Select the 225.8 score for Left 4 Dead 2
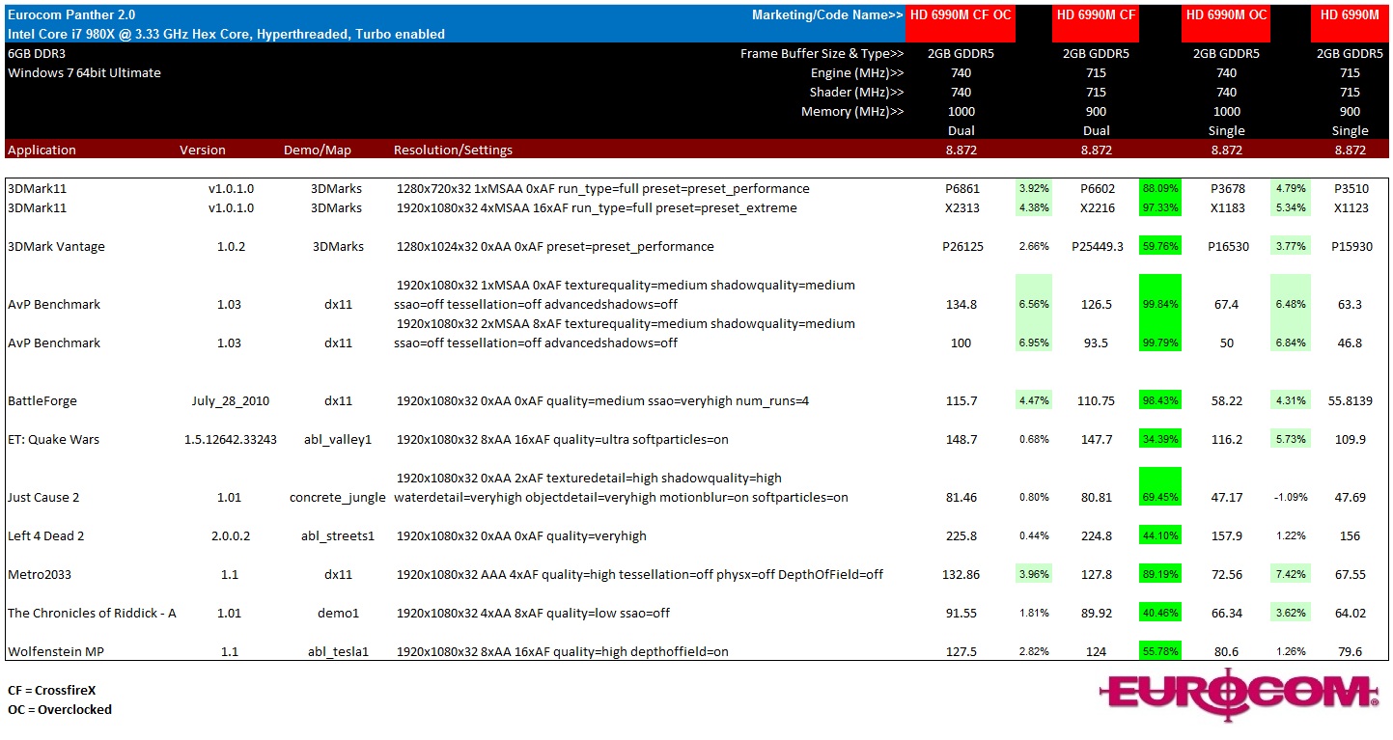Viewport: 1393px width, 740px height. pos(961,535)
